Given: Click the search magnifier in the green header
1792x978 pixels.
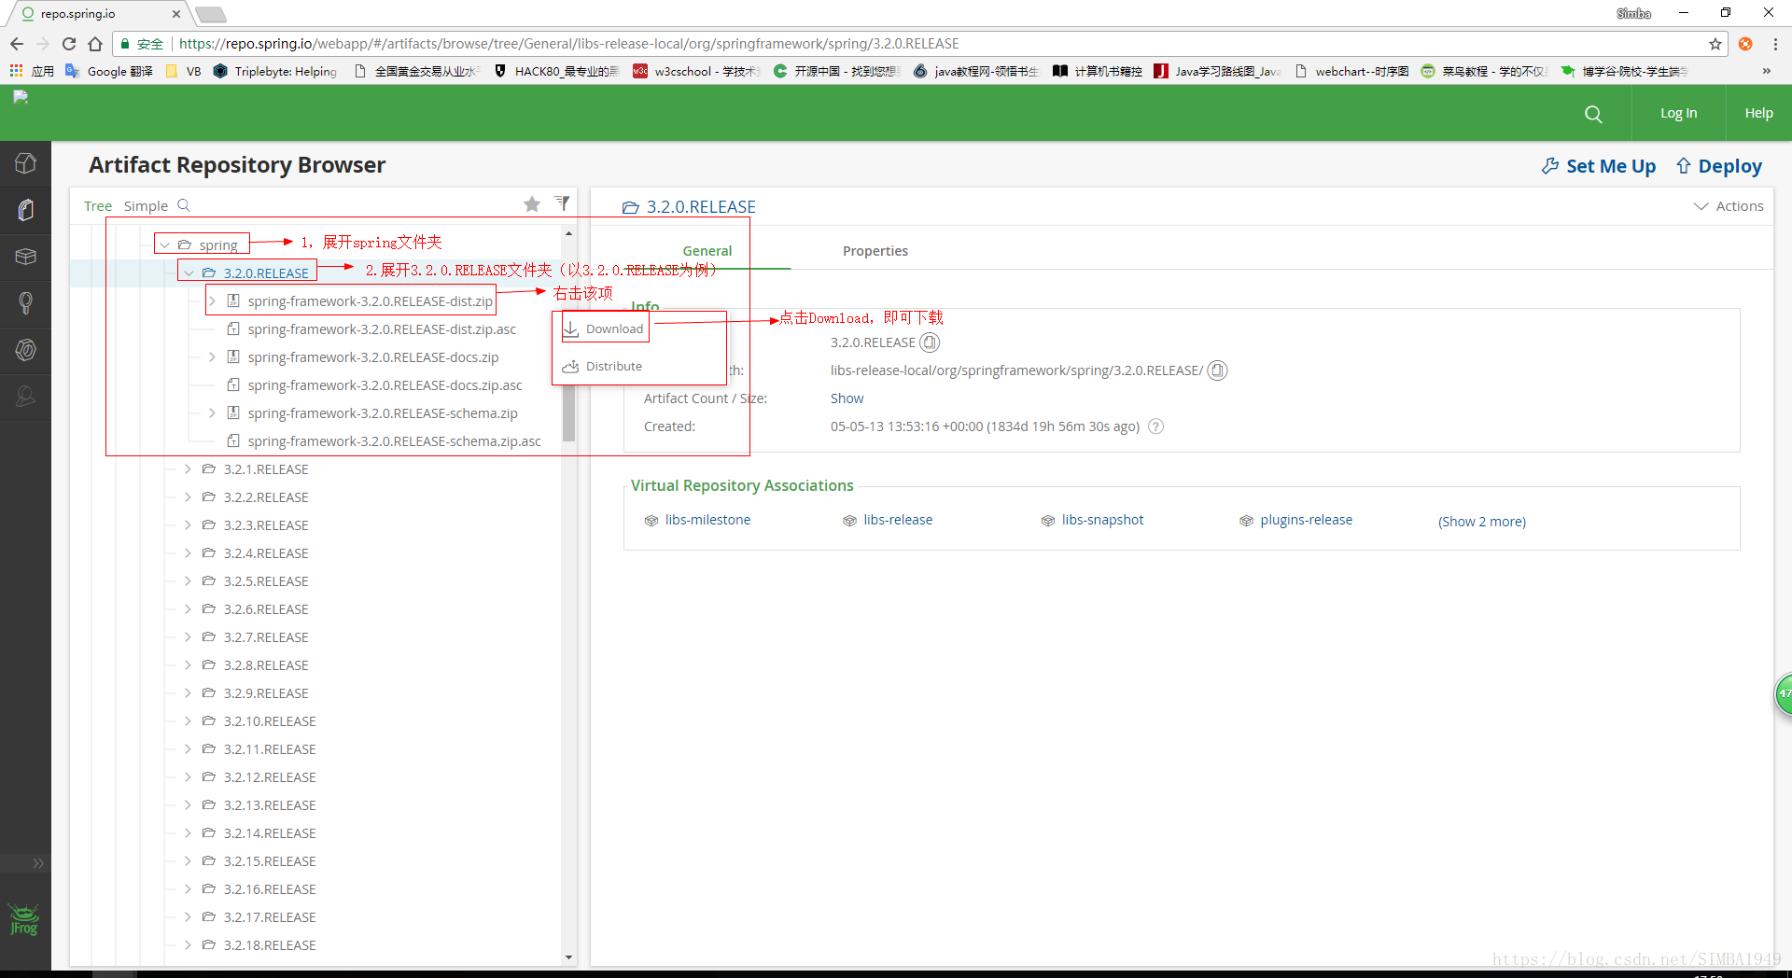Looking at the screenshot, I should 1593,114.
